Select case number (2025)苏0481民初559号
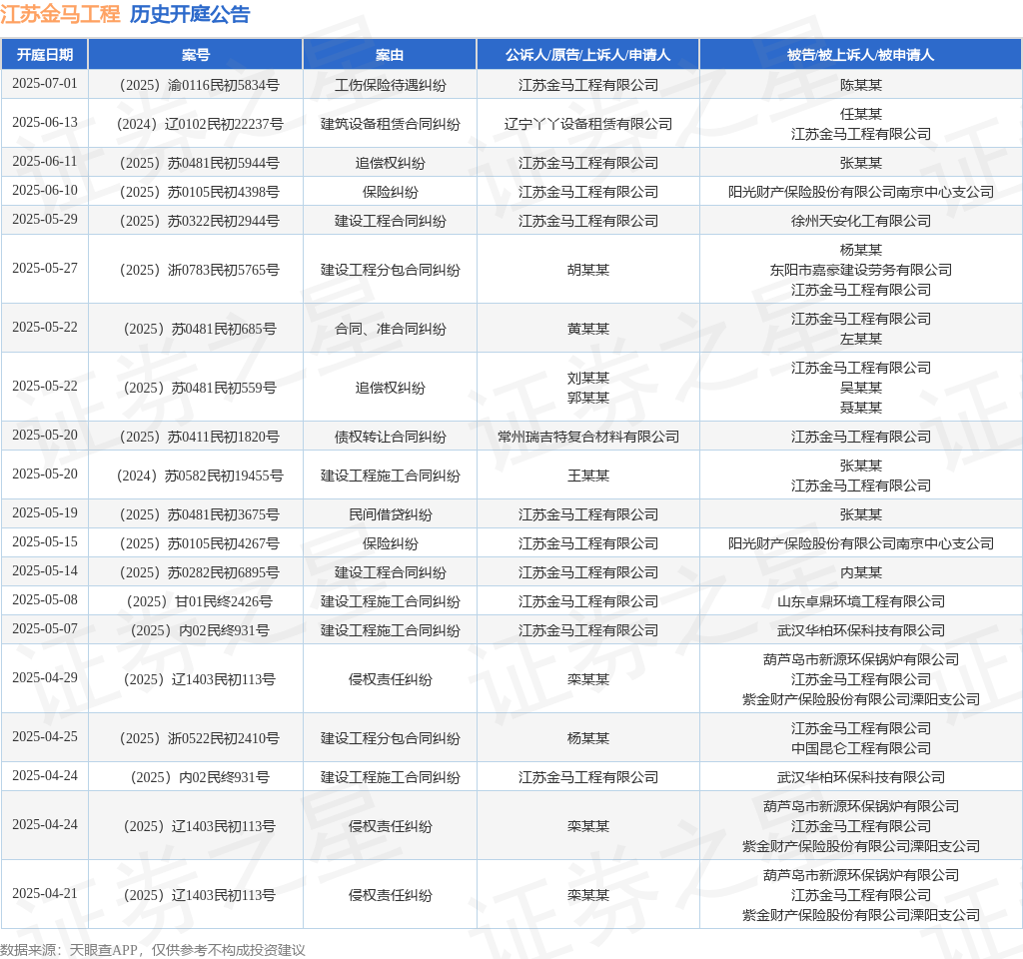This screenshot has width=1023, height=959. pos(199,388)
